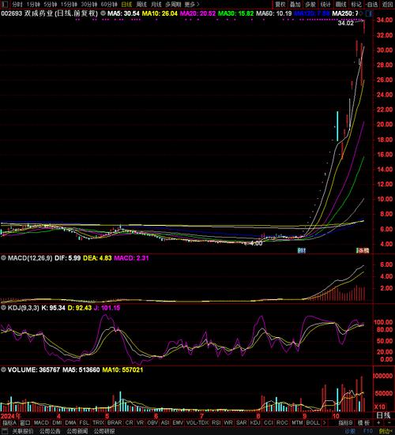Click the small blue color box after MA250
Screen dimensions: 395x435
pyautogui.click(x=369, y=13)
